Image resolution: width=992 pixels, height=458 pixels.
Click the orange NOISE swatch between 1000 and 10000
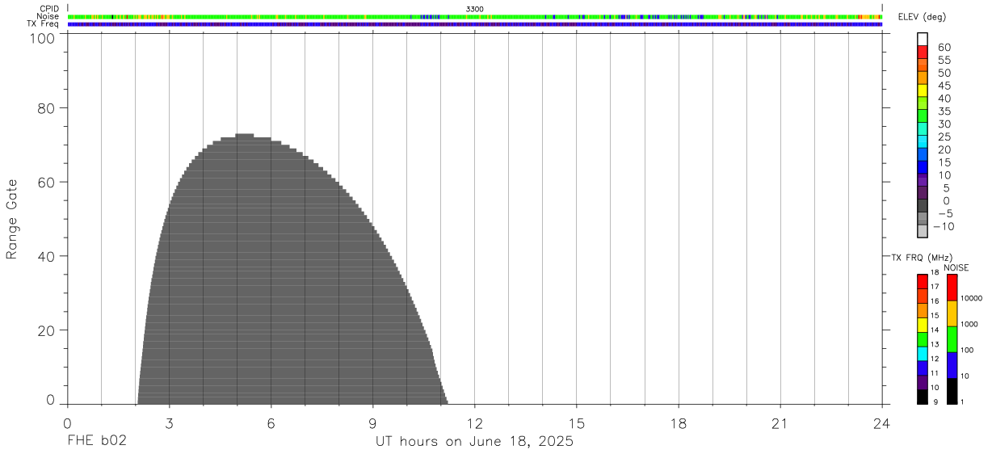click(x=952, y=313)
